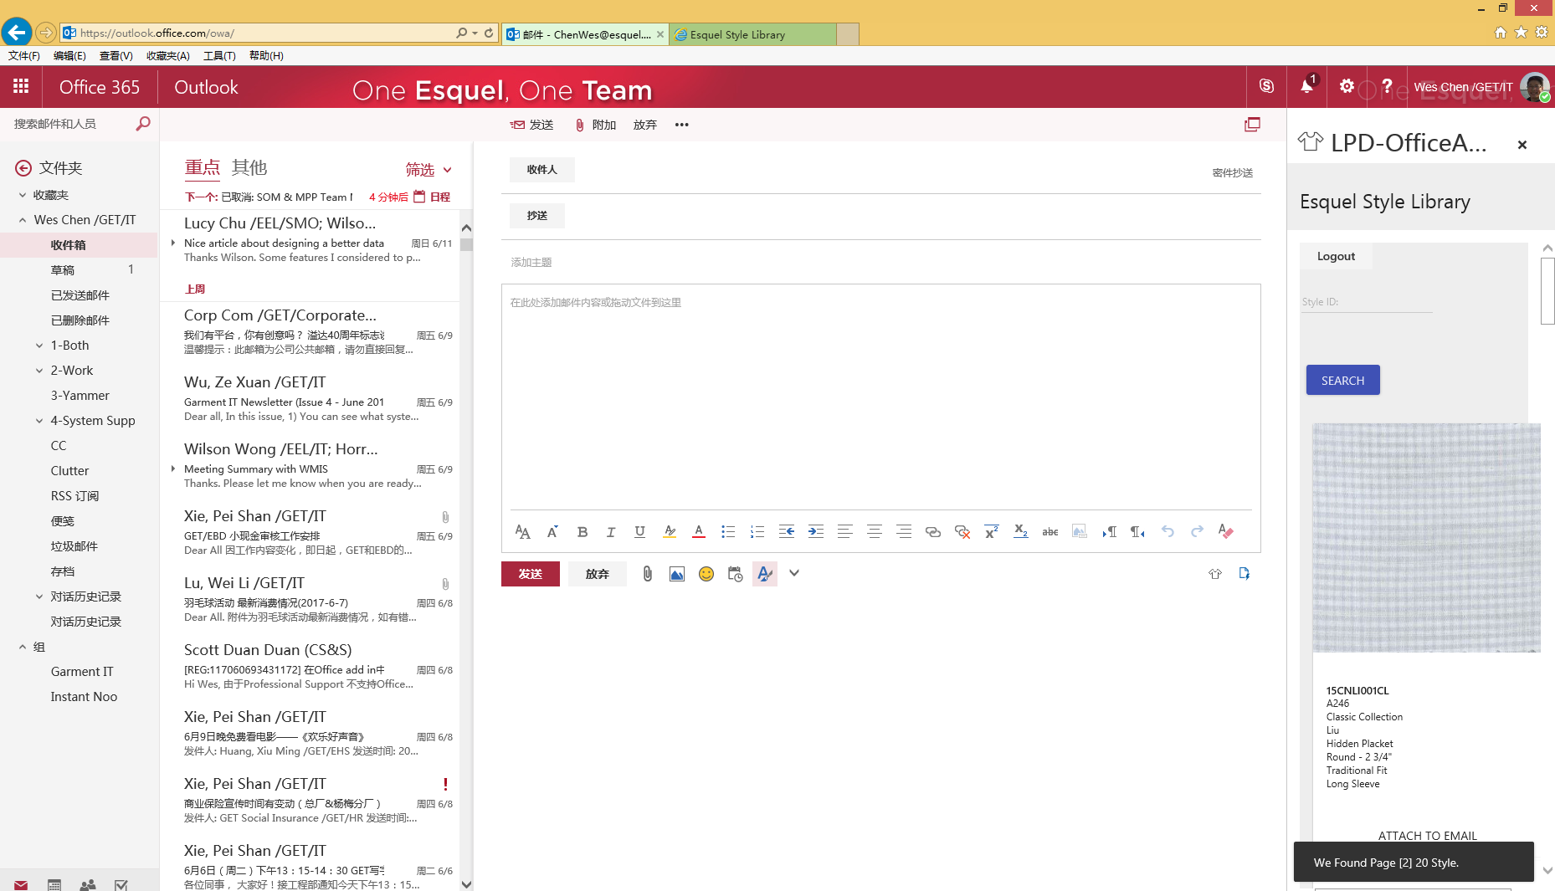Click the 放弃 discard button below editor

[598, 574]
